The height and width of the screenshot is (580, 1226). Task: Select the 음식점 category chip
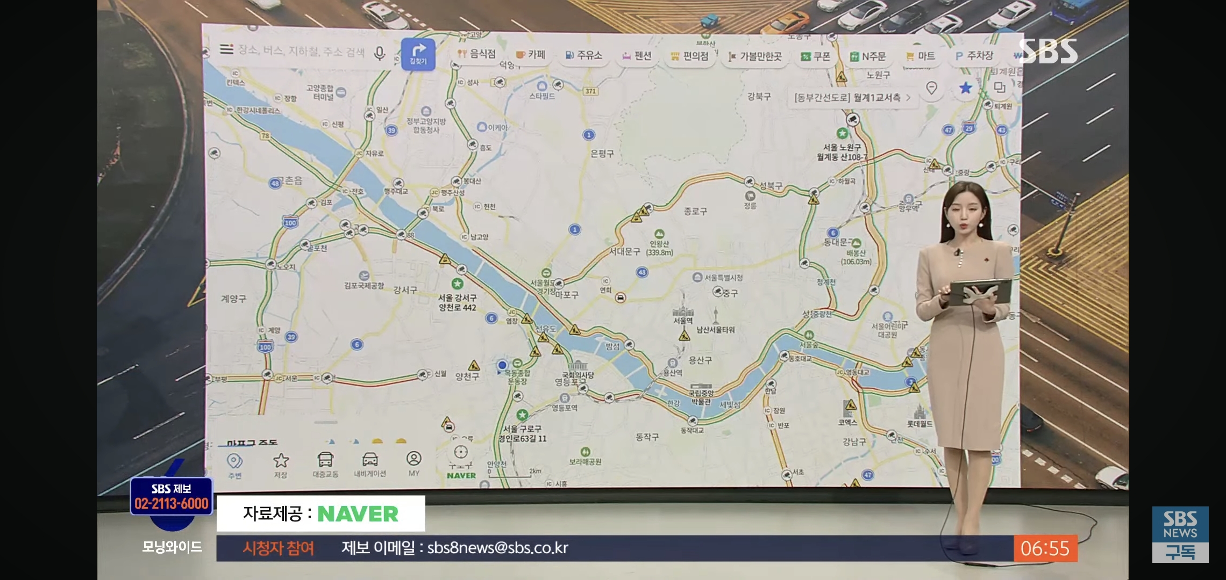476,54
